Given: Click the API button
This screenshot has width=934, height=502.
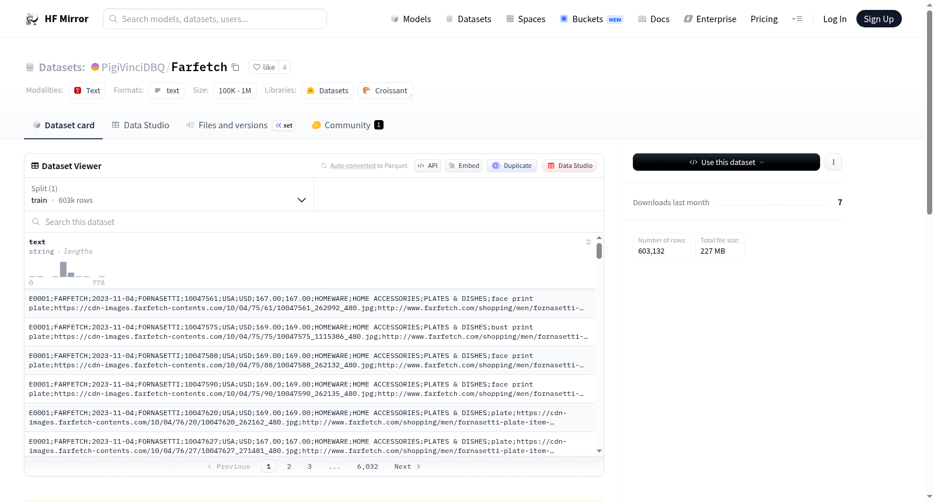Looking at the screenshot, I should click(427, 166).
